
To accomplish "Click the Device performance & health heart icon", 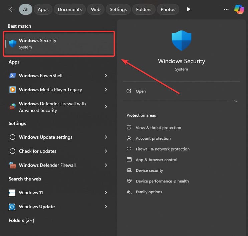I will point(129,181).
